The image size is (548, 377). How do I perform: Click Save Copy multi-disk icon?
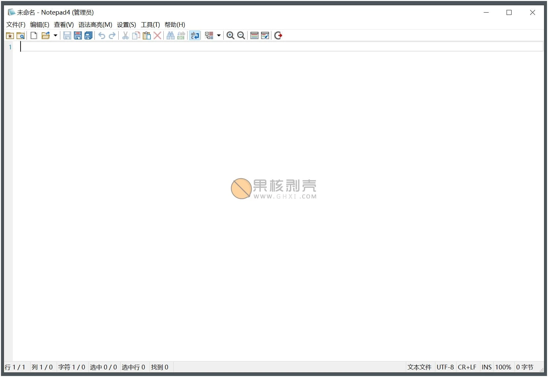[x=88, y=35]
